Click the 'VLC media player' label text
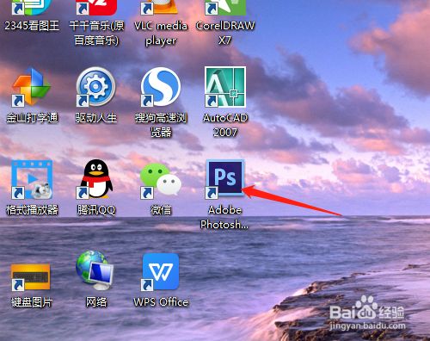Screen dimensions: 430x341 pos(161,33)
